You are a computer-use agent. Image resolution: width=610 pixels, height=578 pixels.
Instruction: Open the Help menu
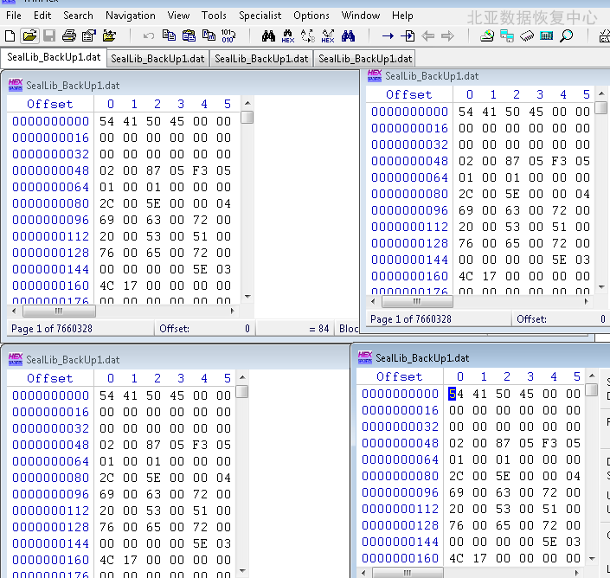click(402, 16)
